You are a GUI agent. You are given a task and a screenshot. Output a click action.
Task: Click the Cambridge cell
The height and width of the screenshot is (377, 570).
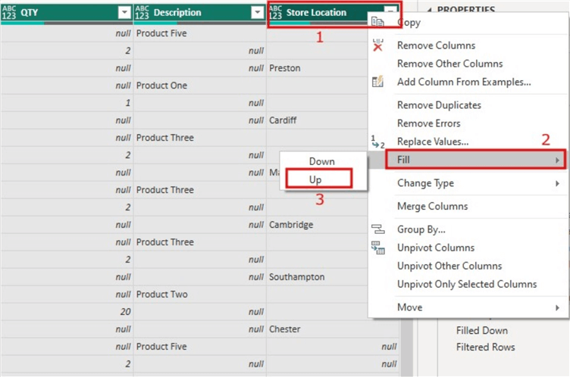[x=318, y=225]
